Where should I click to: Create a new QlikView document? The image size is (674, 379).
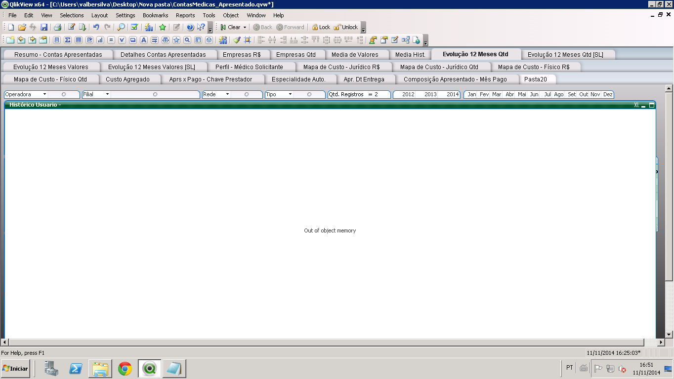pyautogui.click(x=11, y=27)
